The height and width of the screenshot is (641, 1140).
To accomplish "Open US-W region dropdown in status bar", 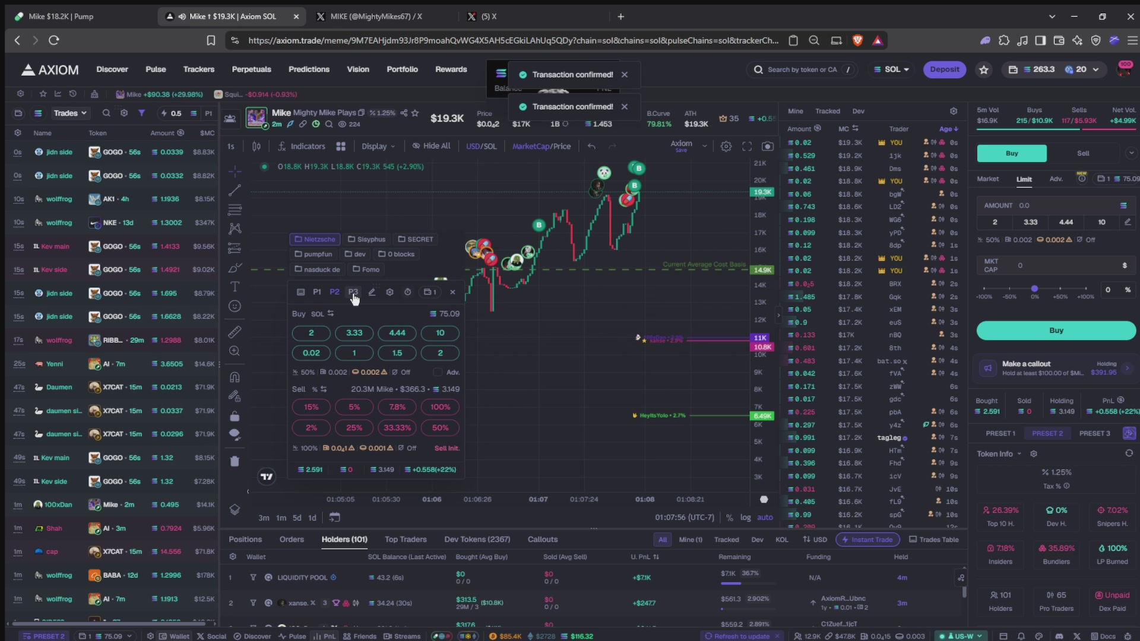I will pyautogui.click(x=961, y=636).
